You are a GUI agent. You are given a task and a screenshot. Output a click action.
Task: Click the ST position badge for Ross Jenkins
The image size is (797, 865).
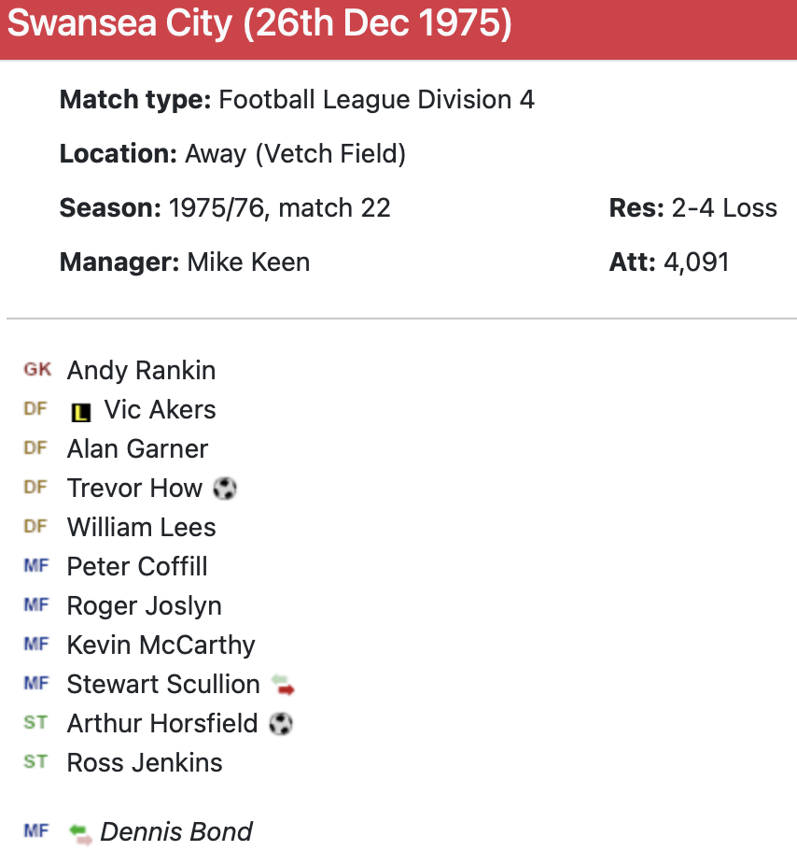pyautogui.click(x=35, y=762)
